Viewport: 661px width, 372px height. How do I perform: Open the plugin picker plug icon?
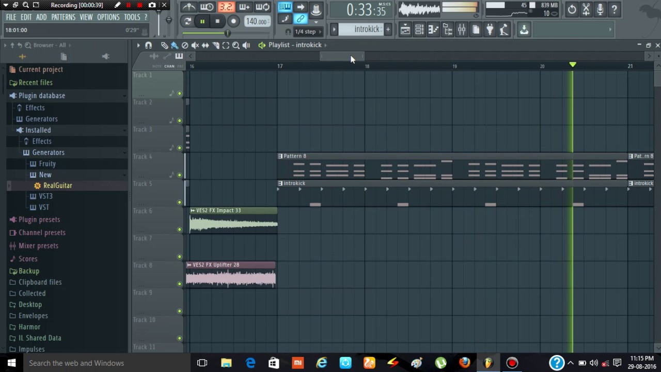point(490,30)
